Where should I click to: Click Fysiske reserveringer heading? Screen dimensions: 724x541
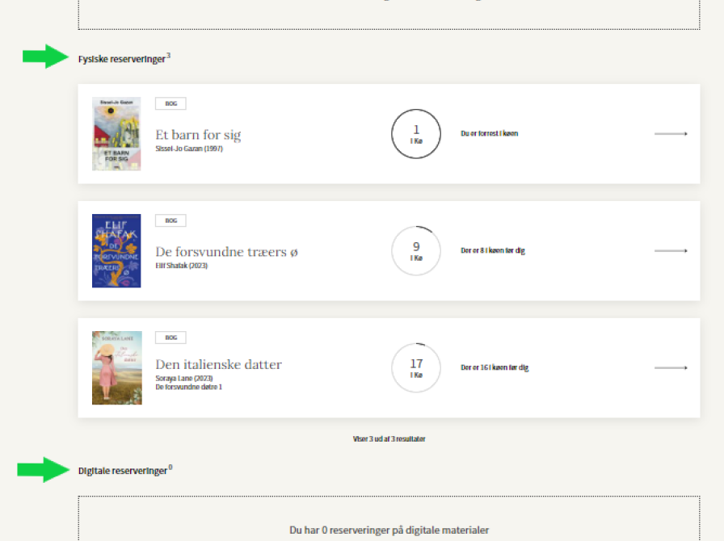pos(121,59)
